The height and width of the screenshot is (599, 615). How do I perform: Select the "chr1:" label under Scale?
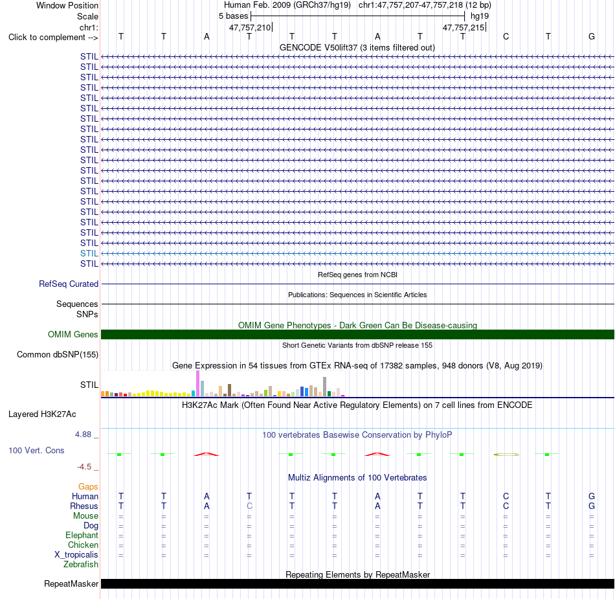[89, 27]
